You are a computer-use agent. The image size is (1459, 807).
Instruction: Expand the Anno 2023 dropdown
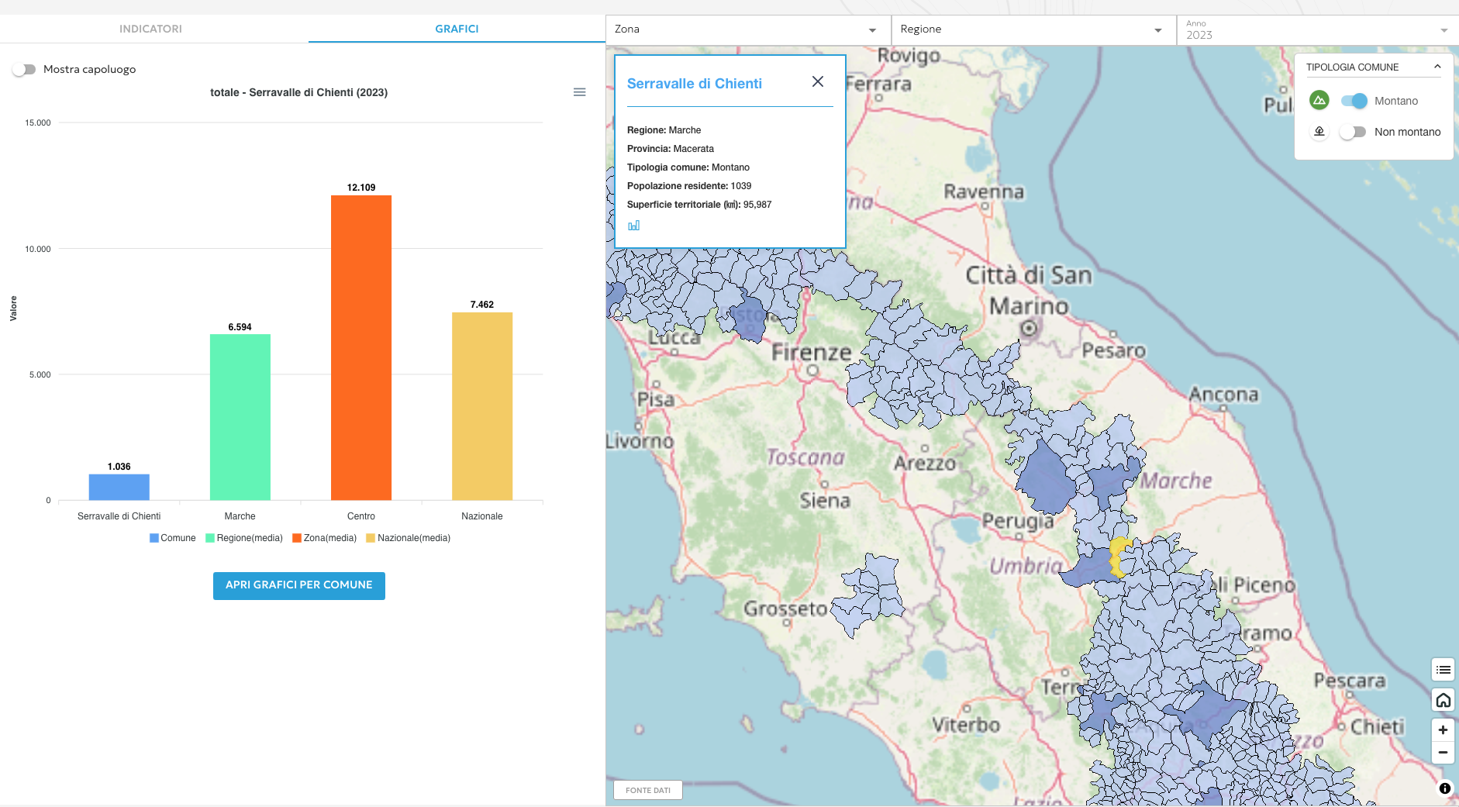click(1316, 30)
